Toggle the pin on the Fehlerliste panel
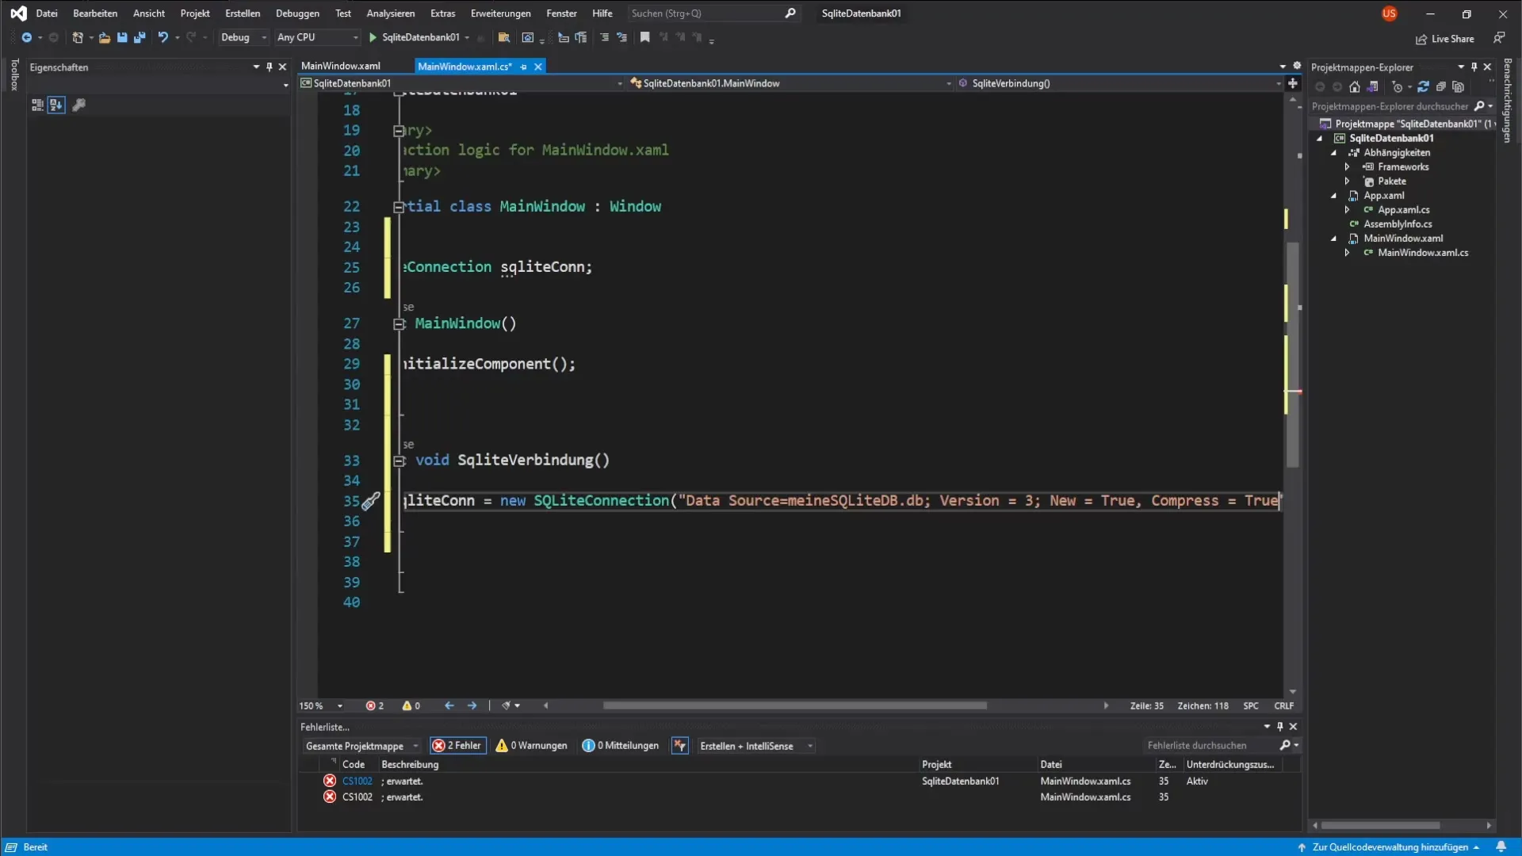 [x=1279, y=726]
